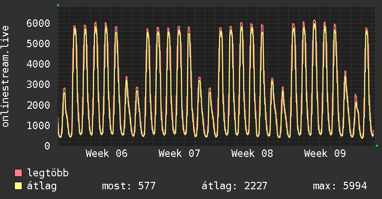The image size is (382, 199).
Task: Click the 6000 y-axis tick label
Action: pos(38,23)
